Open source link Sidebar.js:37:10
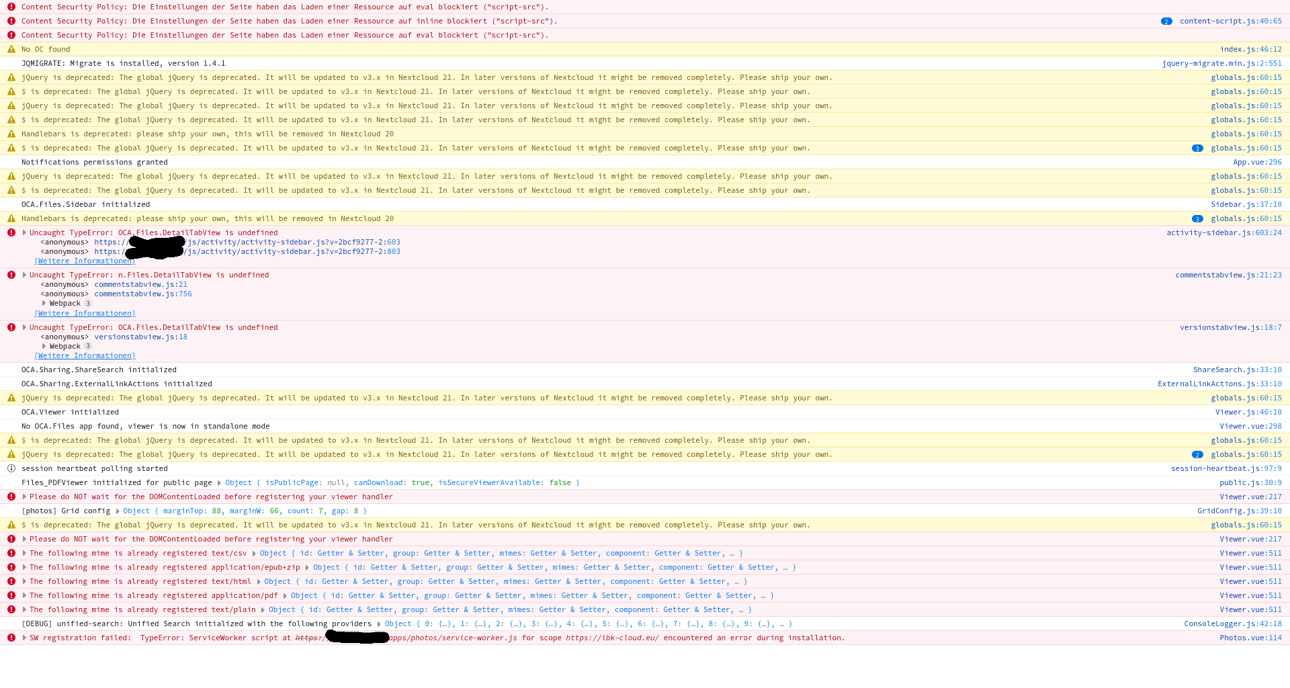This screenshot has width=1290, height=688. [1246, 204]
